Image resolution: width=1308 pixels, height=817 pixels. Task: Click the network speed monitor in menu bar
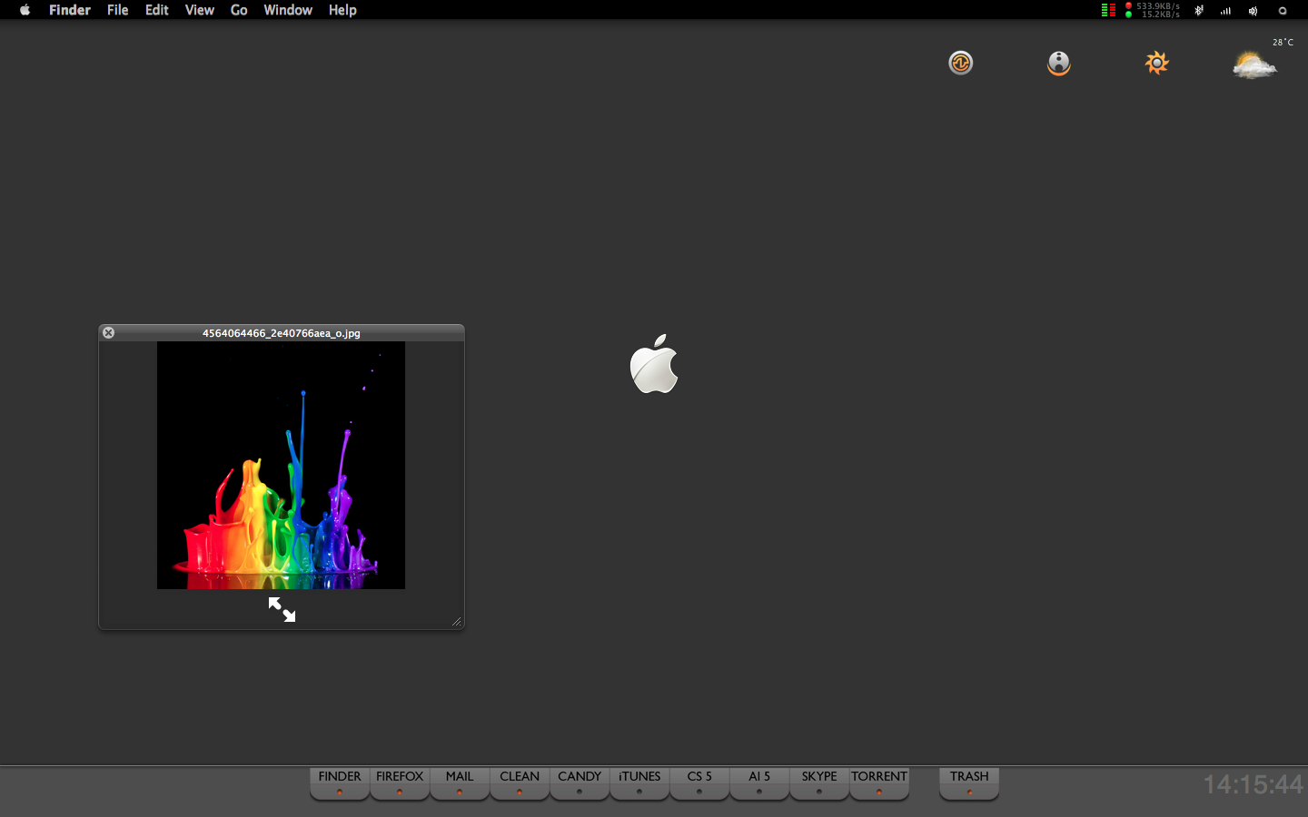coord(1153,10)
